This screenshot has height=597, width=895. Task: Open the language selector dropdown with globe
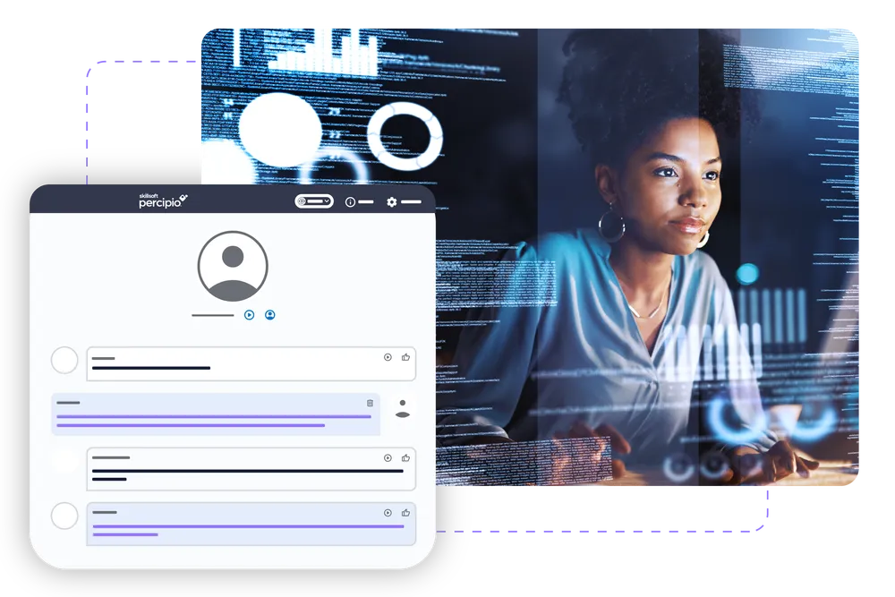[x=314, y=201]
